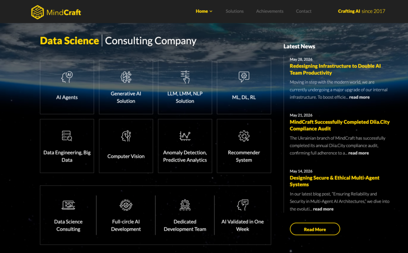Click the yellow Read More button
408x253 pixels.
click(x=315, y=229)
